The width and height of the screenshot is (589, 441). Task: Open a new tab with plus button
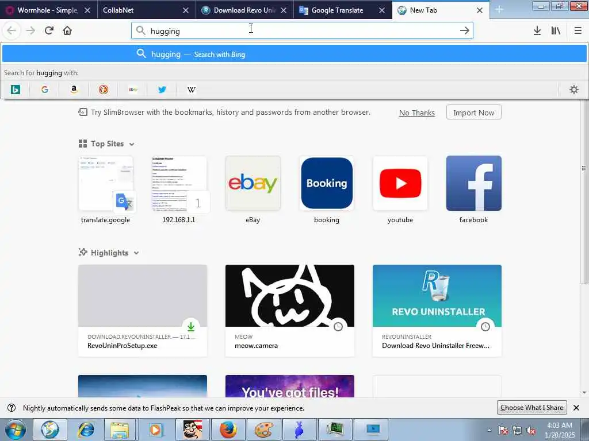[x=499, y=10]
